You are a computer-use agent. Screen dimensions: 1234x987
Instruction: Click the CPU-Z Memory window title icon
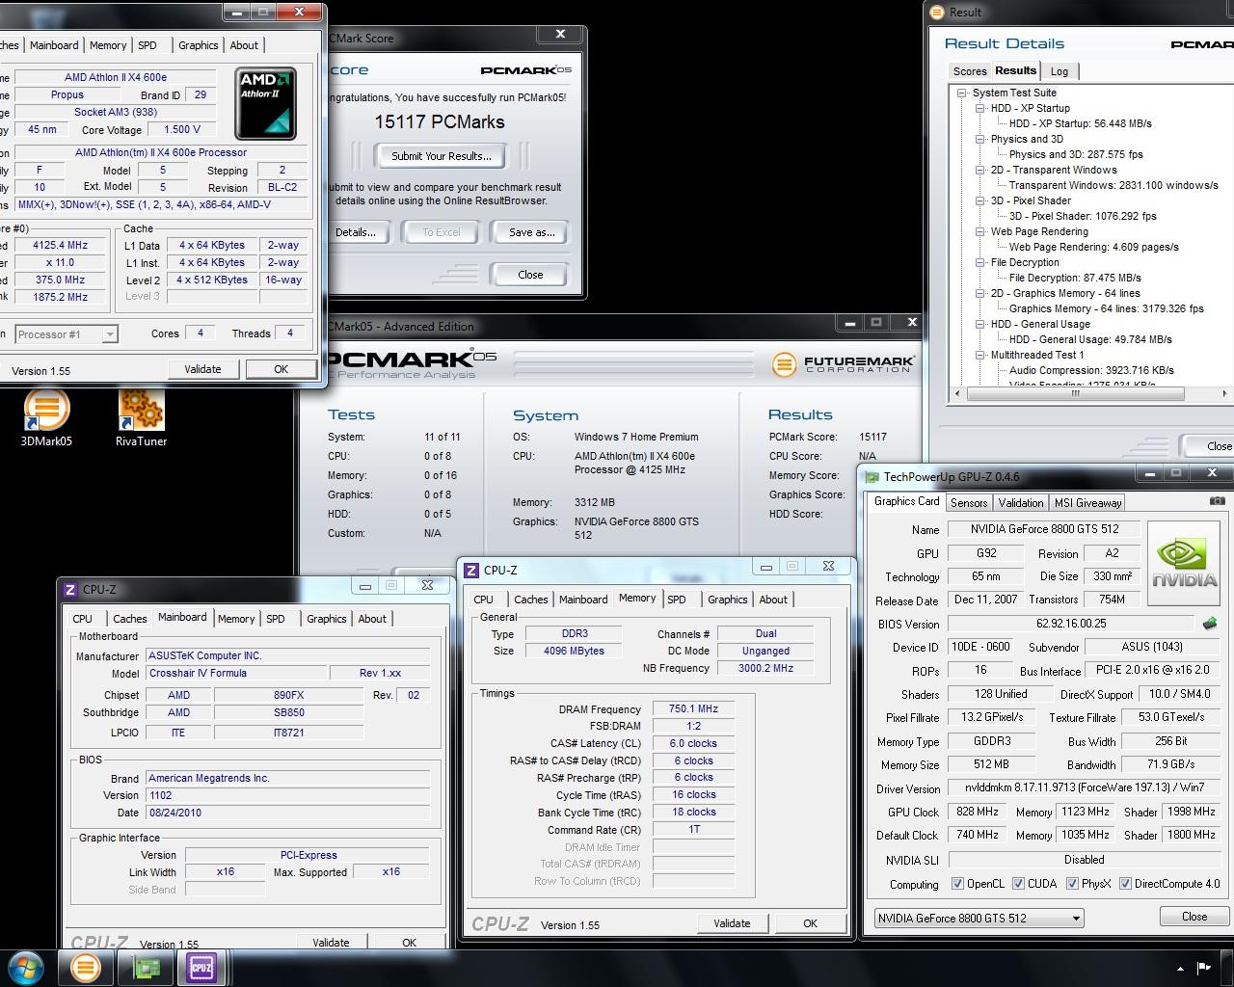(471, 571)
